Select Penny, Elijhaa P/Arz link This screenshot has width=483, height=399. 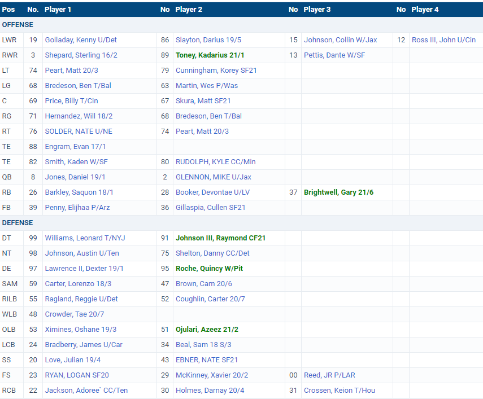point(77,208)
